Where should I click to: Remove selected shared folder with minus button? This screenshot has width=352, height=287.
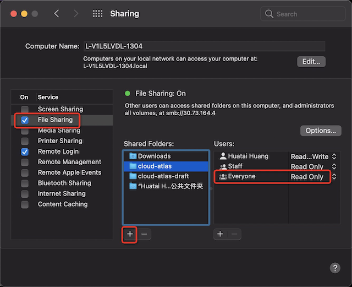(144, 234)
